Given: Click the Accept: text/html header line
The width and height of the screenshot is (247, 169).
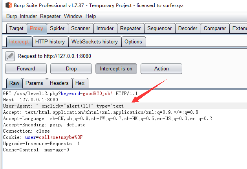Looking at the screenshot, I should tap(101, 112).
